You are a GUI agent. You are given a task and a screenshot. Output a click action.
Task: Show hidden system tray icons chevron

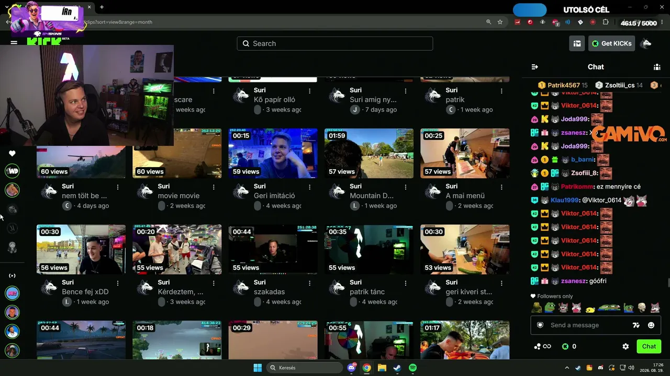pos(567,368)
